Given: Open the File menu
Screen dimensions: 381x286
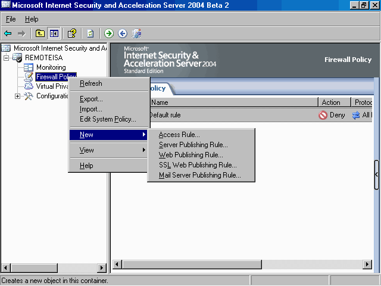Looking at the screenshot, I should pyautogui.click(x=11, y=19).
